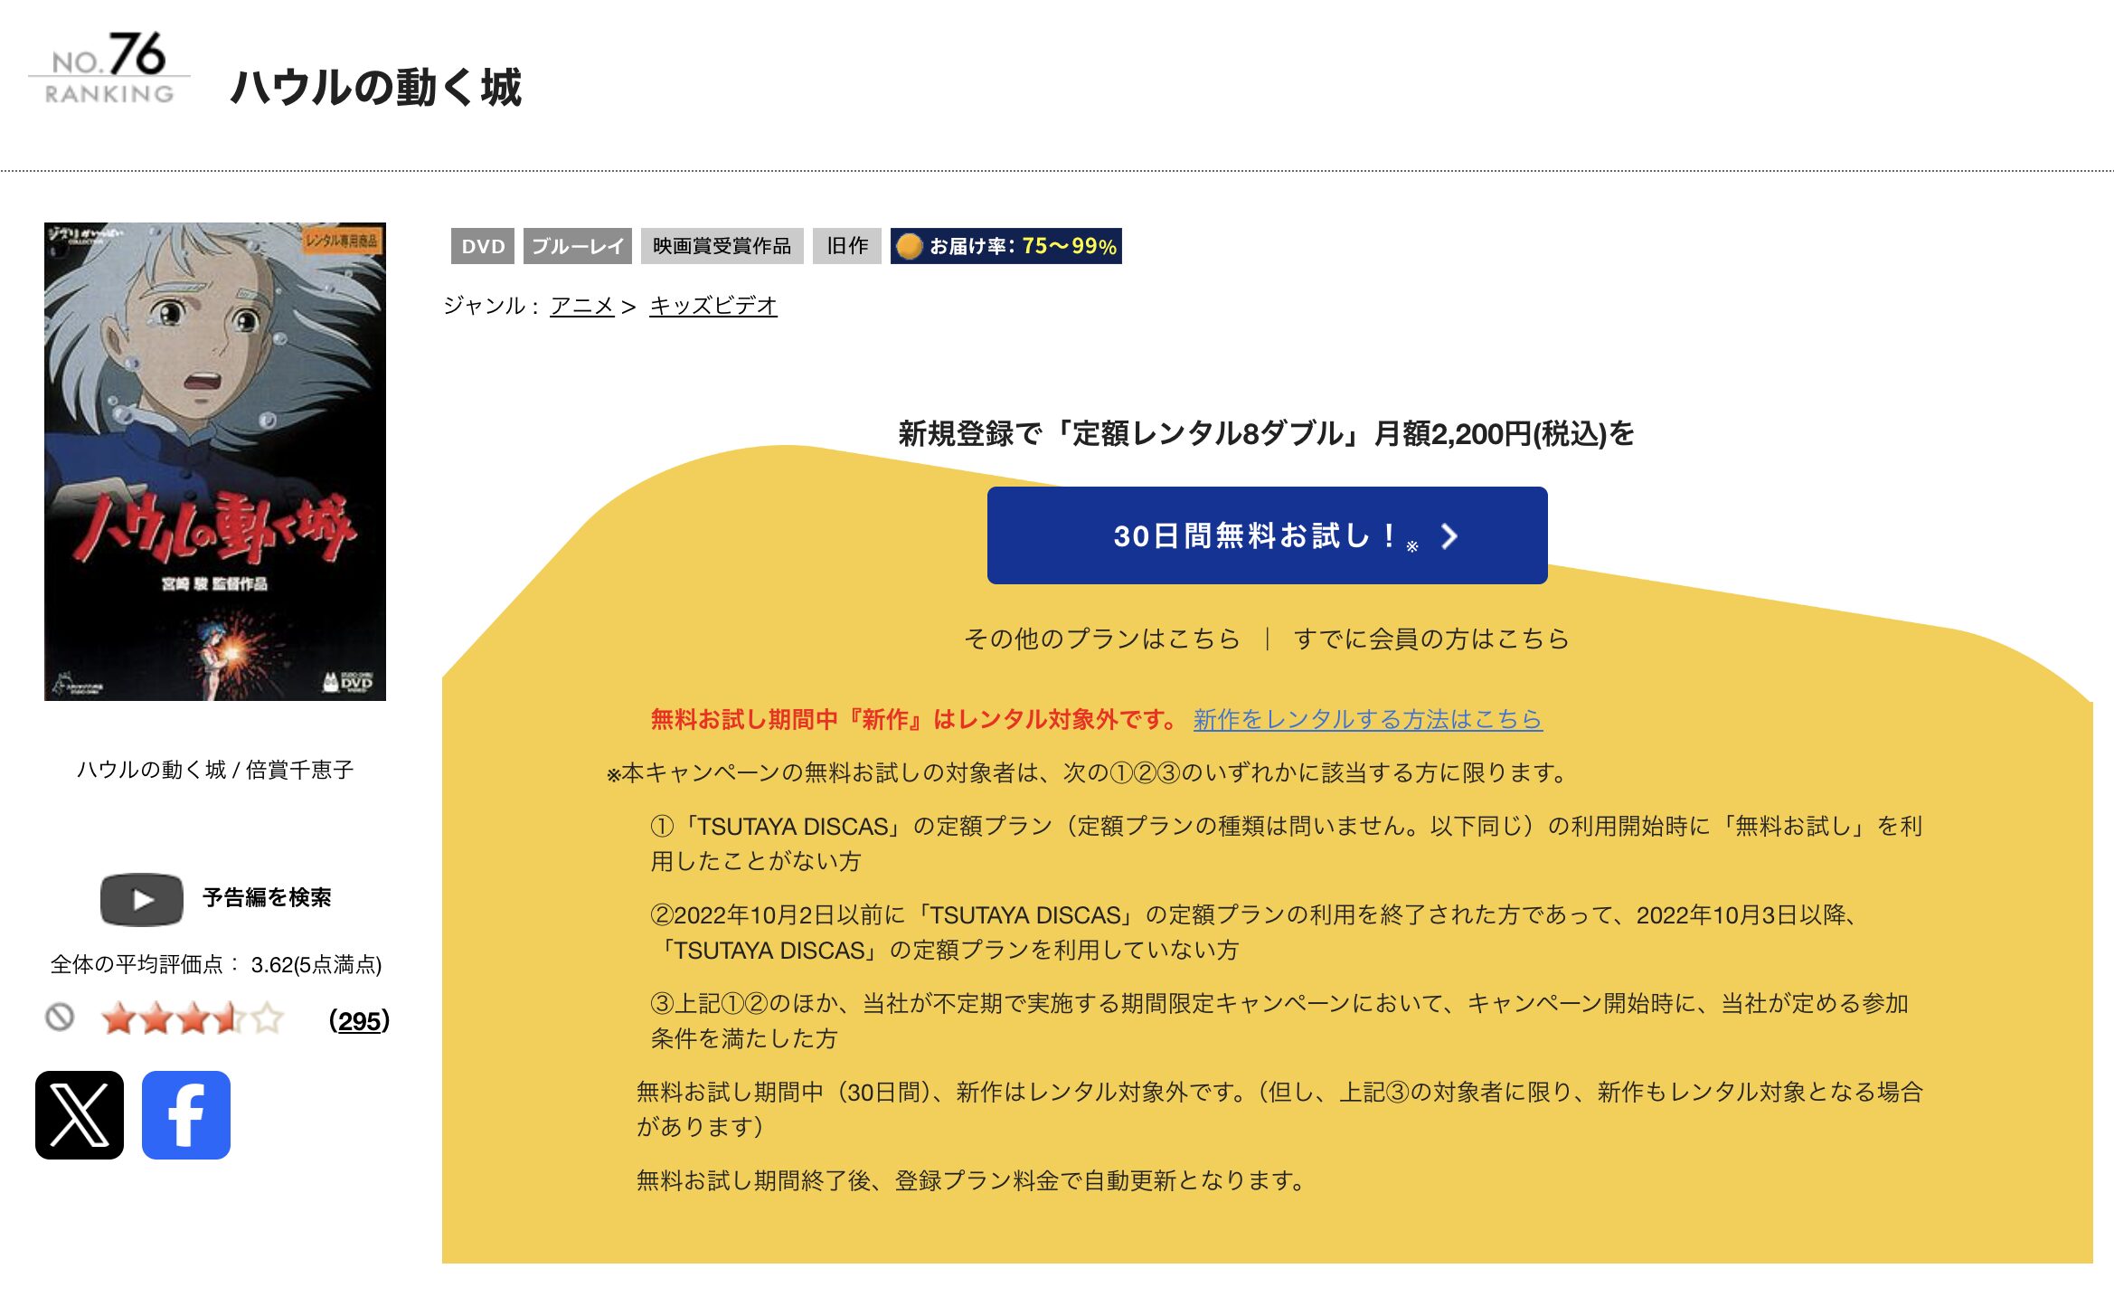Select the ブルーレイ format tag
The image size is (2114, 1297).
click(x=577, y=245)
